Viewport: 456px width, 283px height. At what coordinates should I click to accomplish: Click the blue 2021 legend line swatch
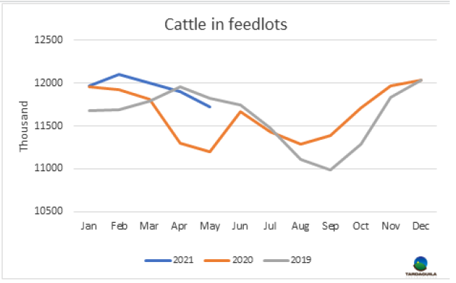[x=158, y=260]
